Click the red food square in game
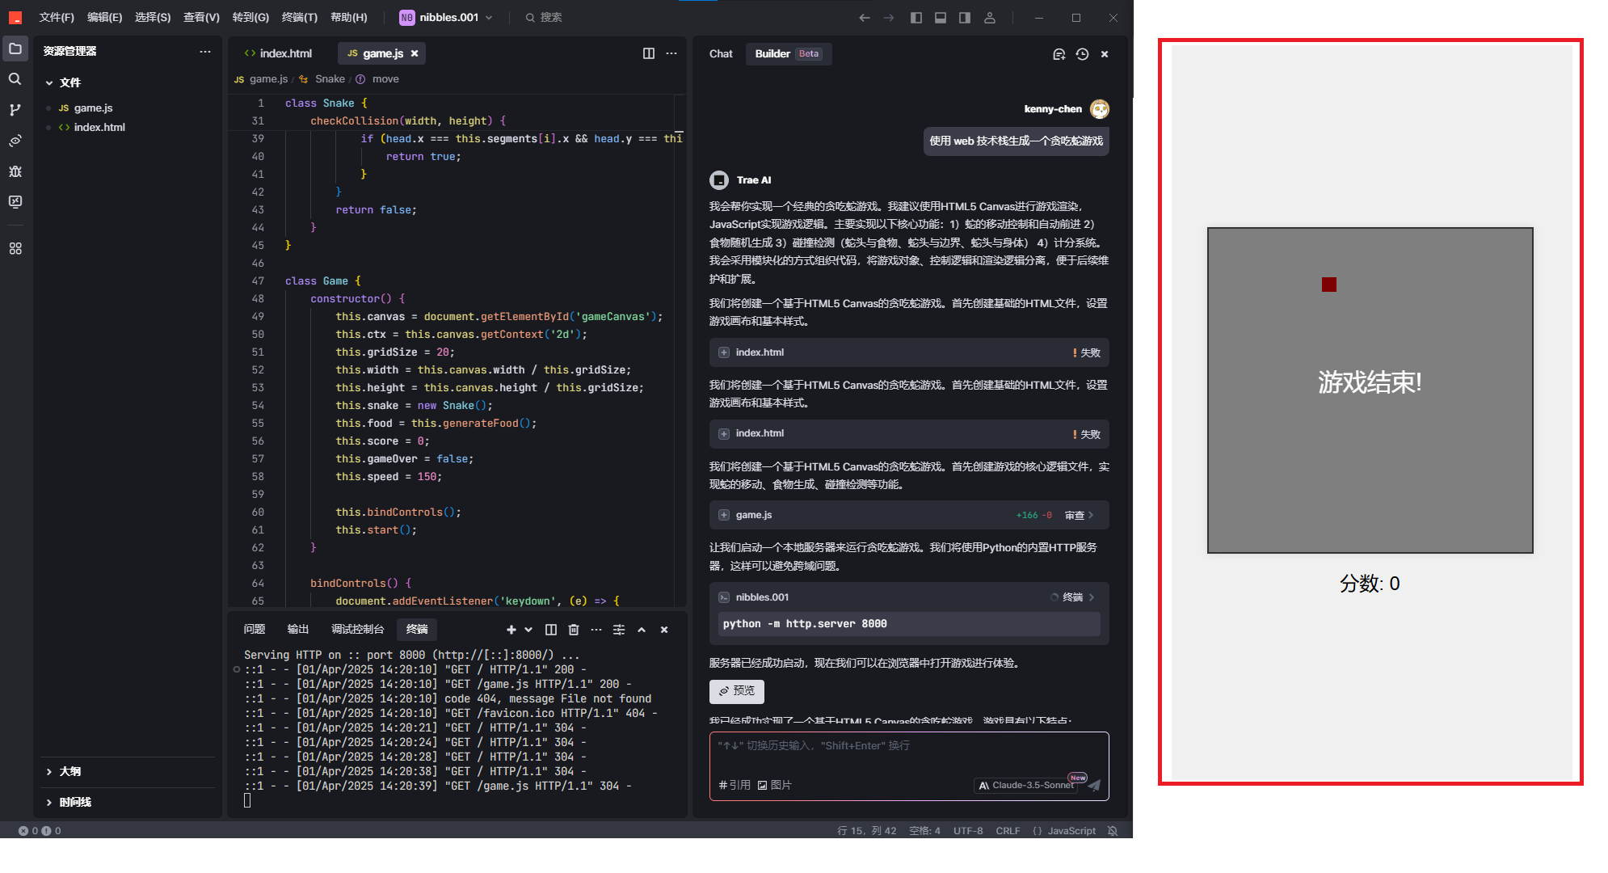Viewport: 1608px width, 873px height. click(x=1328, y=285)
